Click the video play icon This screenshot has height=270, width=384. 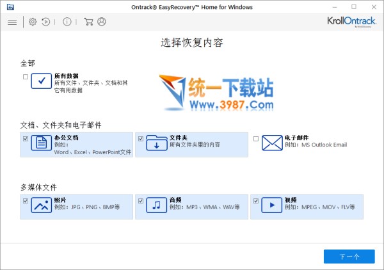(x=272, y=205)
